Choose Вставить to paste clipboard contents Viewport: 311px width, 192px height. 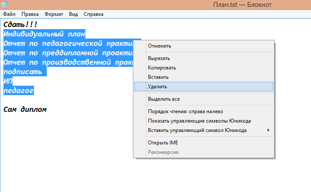(158, 77)
